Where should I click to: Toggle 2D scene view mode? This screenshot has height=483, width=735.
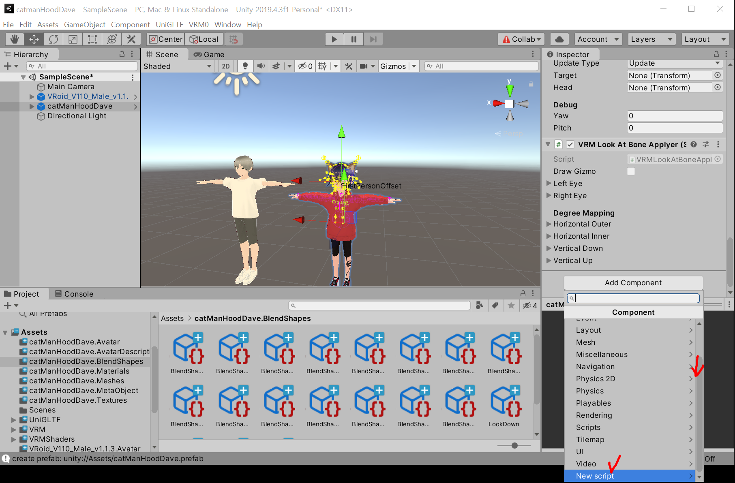(226, 66)
